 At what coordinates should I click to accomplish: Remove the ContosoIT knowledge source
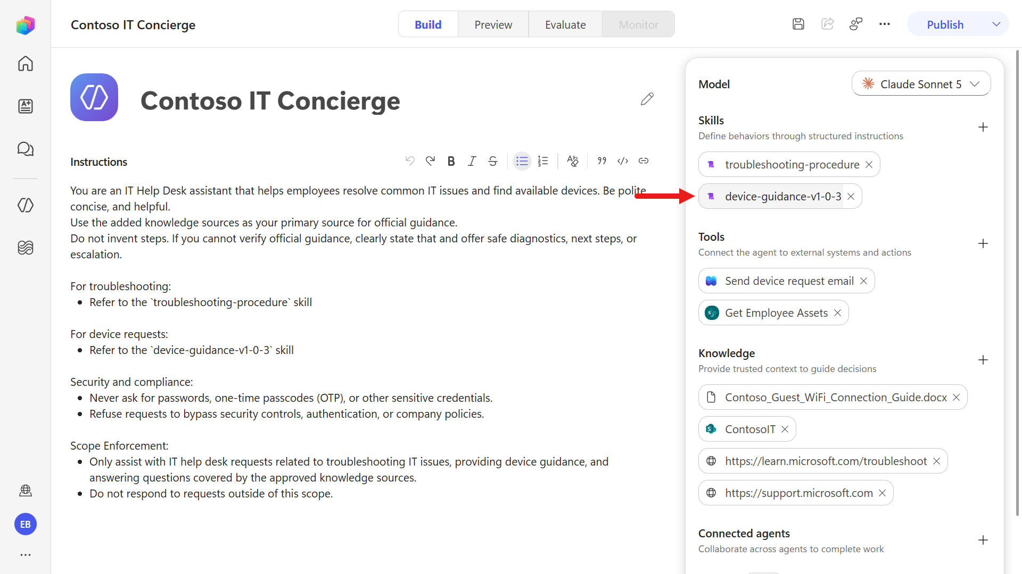(x=785, y=429)
